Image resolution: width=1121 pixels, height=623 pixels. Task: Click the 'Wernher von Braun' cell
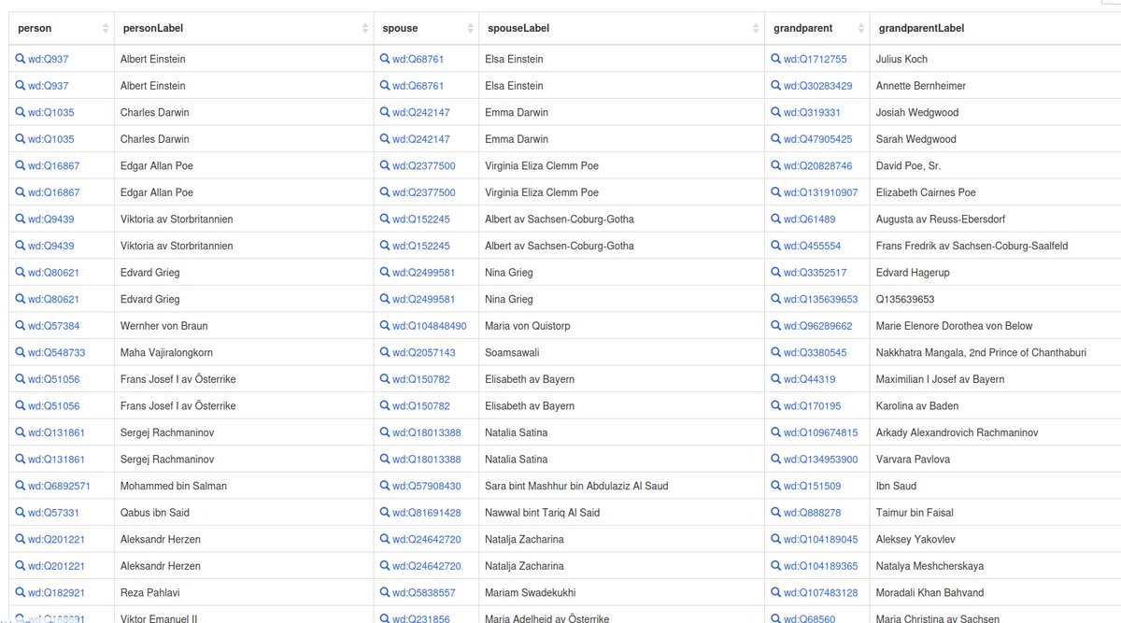click(244, 325)
